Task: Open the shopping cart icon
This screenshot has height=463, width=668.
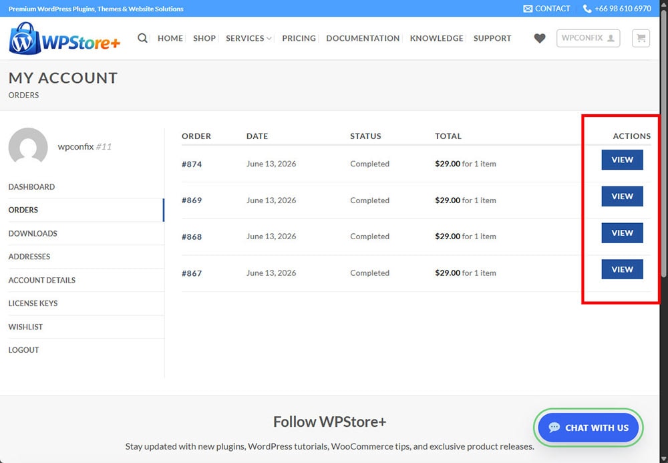Action: (x=641, y=38)
